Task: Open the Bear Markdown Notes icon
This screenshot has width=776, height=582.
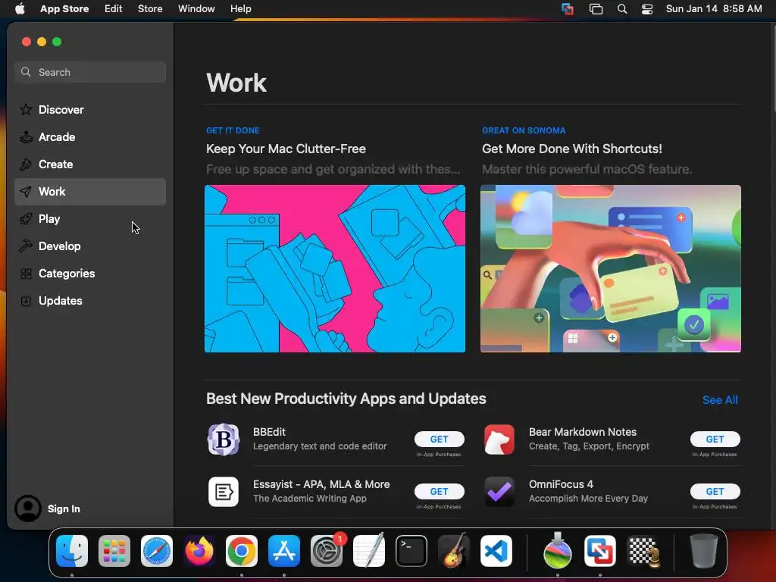Action: [499, 440]
